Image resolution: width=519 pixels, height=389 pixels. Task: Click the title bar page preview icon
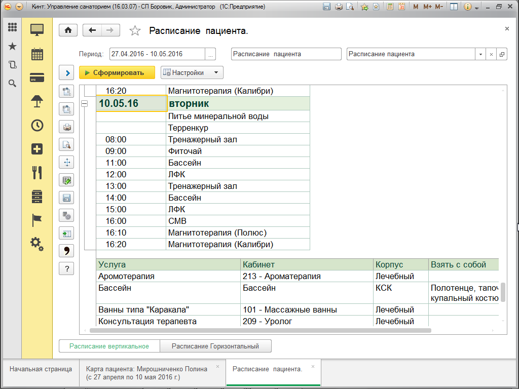click(350, 7)
